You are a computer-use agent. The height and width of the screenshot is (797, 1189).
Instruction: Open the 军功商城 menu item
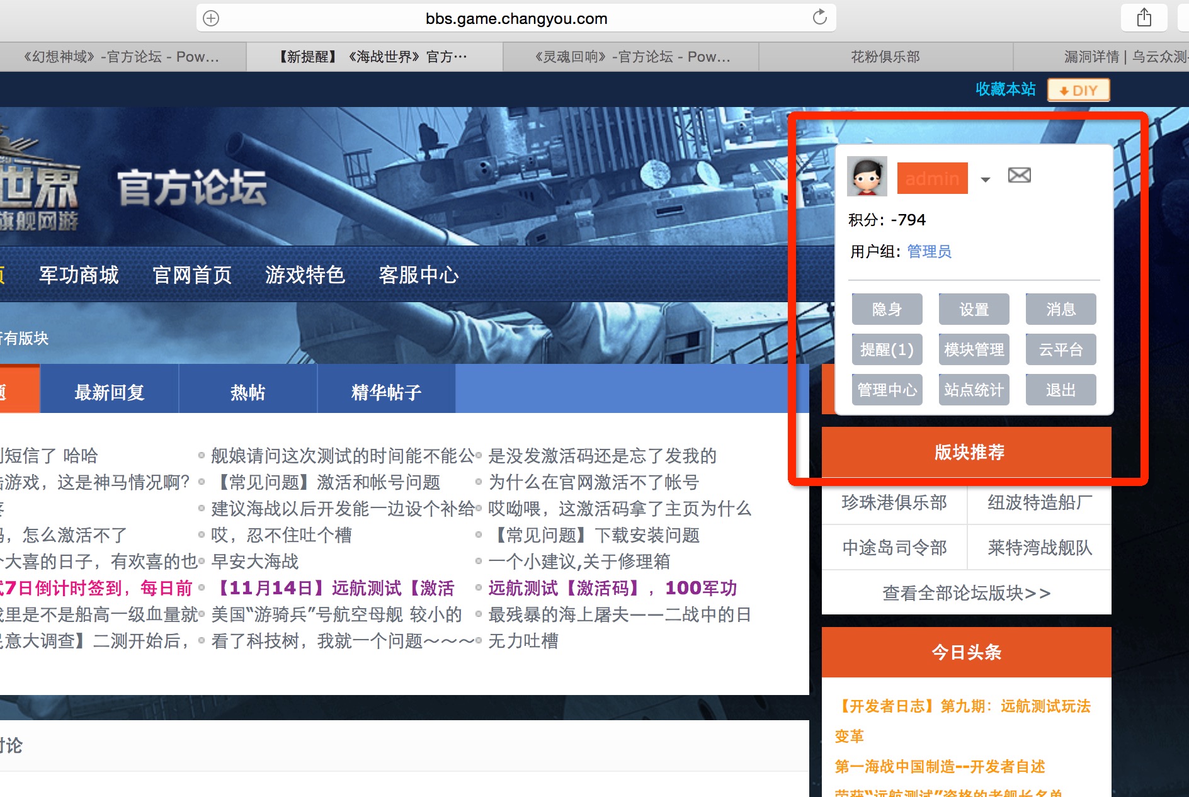point(79,275)
